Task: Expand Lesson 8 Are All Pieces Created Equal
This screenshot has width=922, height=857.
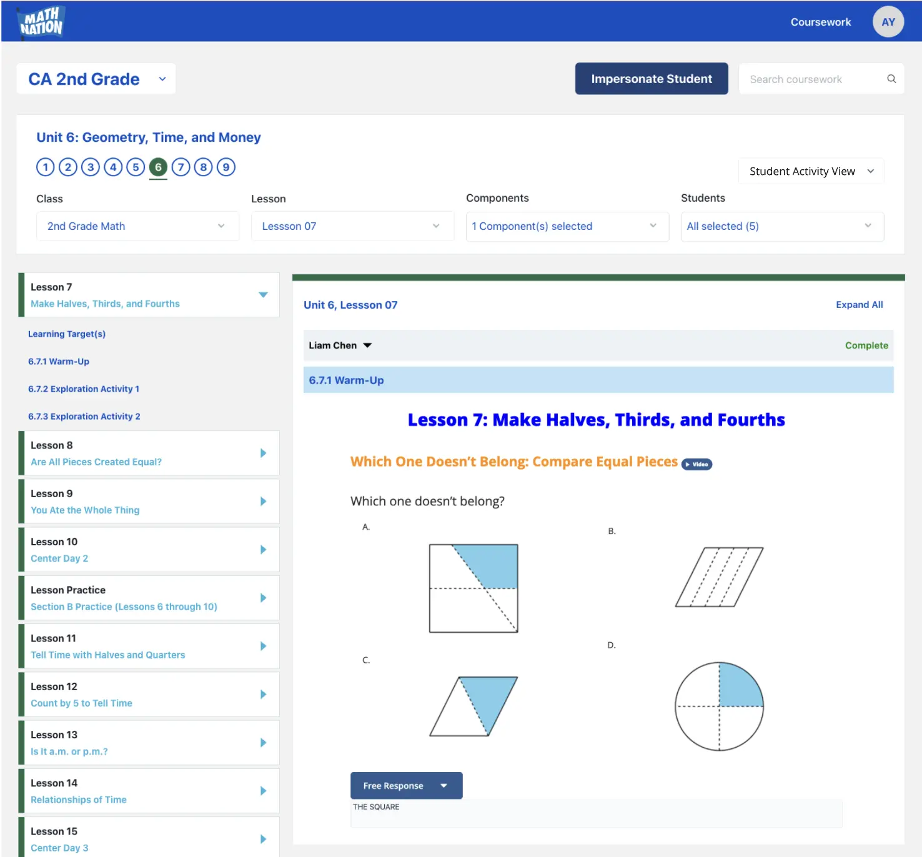Action: pos(263,453)
